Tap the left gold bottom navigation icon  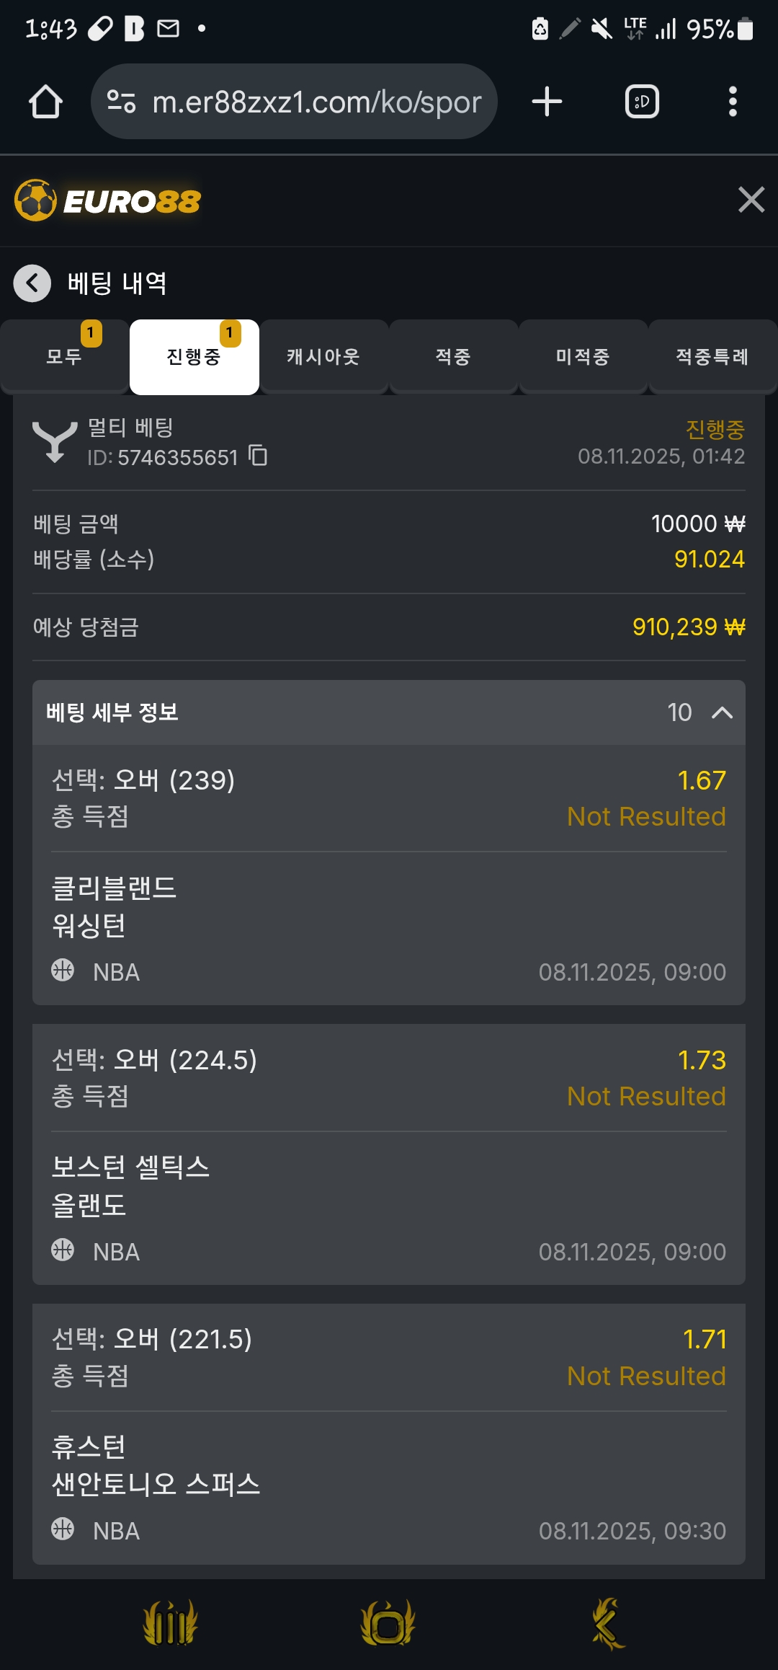(170, 1623)
